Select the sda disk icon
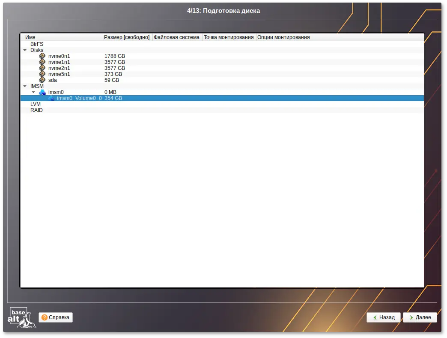The image size is (447, 338). point(42,80)
